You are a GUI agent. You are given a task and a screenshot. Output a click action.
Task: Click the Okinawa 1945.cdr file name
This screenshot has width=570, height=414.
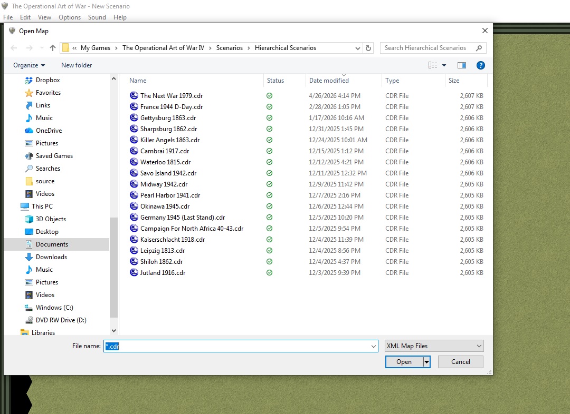[x=165, y=206]
